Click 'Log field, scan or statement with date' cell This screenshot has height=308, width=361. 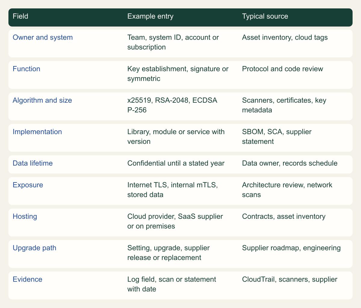(x=180, y=285)
